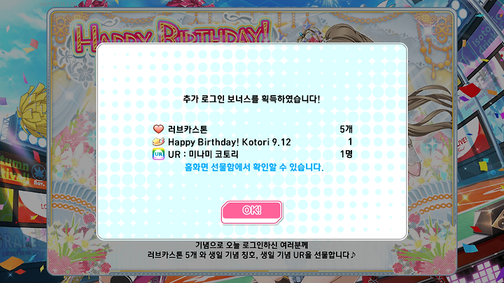
Task: Tap the 추가 로그인 보너스를 획득하였습니다! heading
Action: point(252,99)
